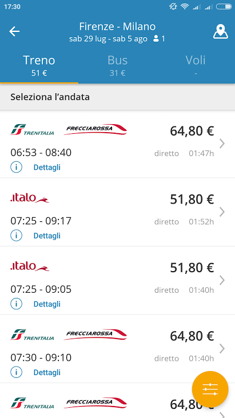235x418 pixels.
Task: Tap info icon for 07:30 - 09:10 train
Action: coord(16,372)
